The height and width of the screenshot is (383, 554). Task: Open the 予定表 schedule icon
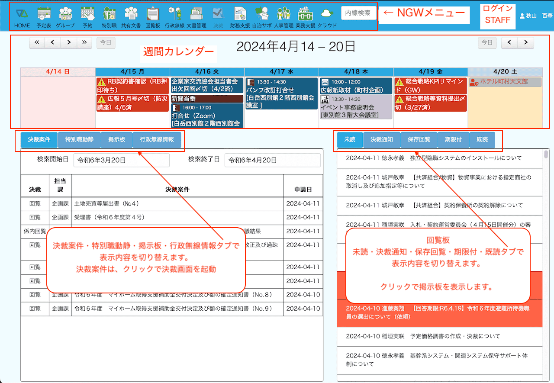[44, 17]
